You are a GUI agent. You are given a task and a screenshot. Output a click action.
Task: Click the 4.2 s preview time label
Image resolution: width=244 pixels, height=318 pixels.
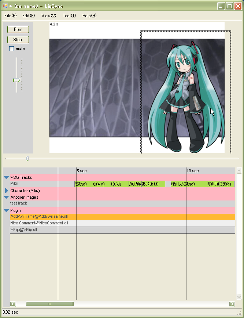click(x=54, y=24)
